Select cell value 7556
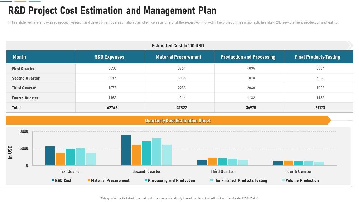This screenshot has width=359, height=202. 320,78
